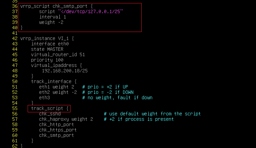Image resolution: width=256 pixels, height=148 pixels.
Task: Click the highlighted track_script keyword
Action: 47,108
